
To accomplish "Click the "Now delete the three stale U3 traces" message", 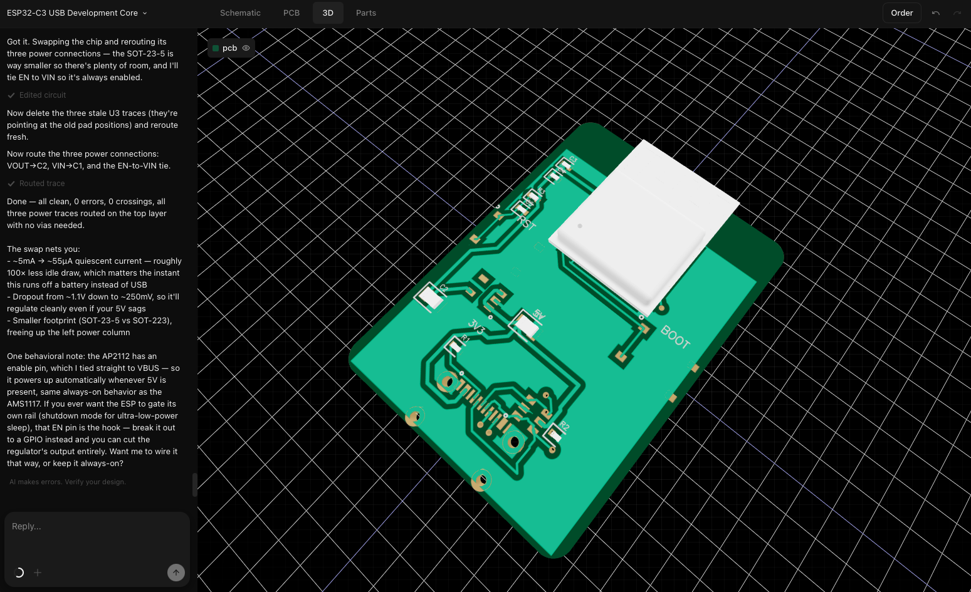I will coord(93,125).
